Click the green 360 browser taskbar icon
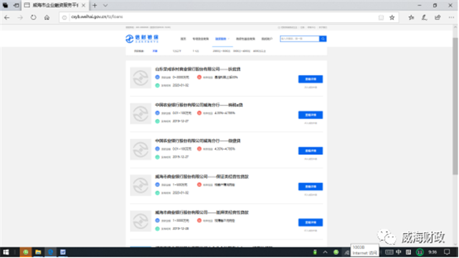Image resolution: width=459 pixels, height=258 pixels. 26,252
